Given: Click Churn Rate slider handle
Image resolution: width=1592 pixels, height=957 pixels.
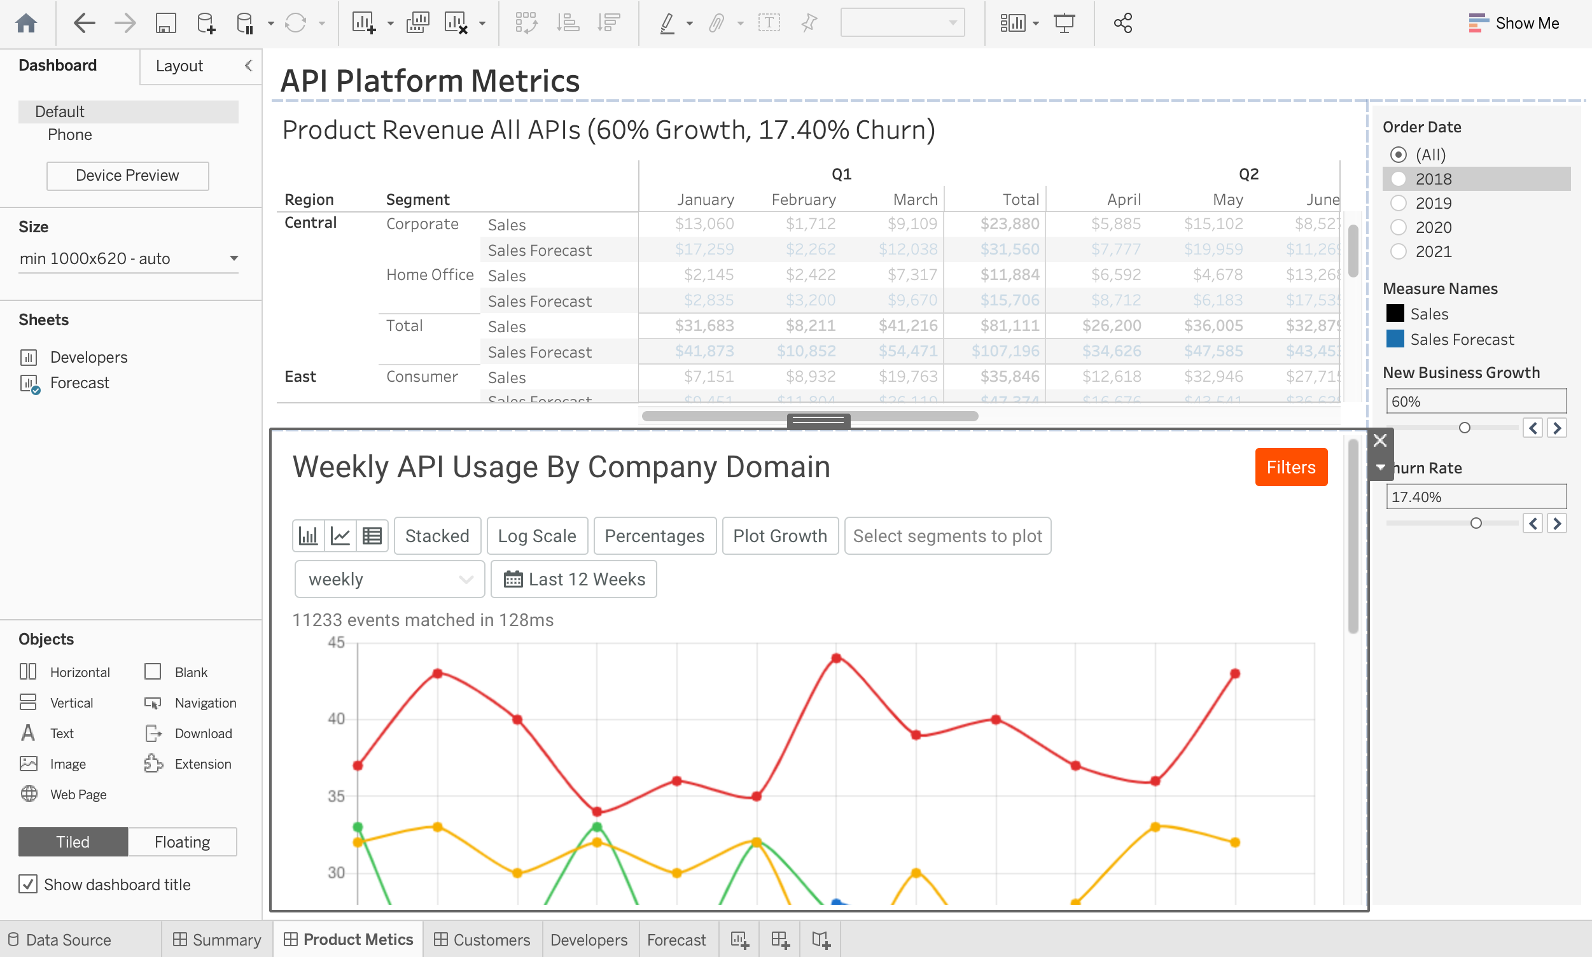Looking at the screenshot, I should [1476, 523].
